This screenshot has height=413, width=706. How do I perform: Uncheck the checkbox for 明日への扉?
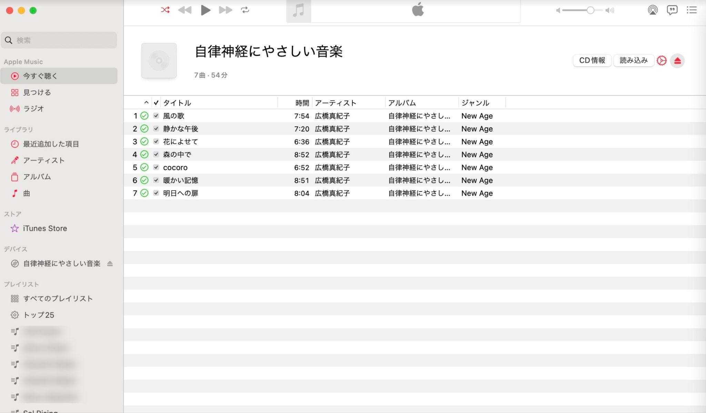[156, 193]
